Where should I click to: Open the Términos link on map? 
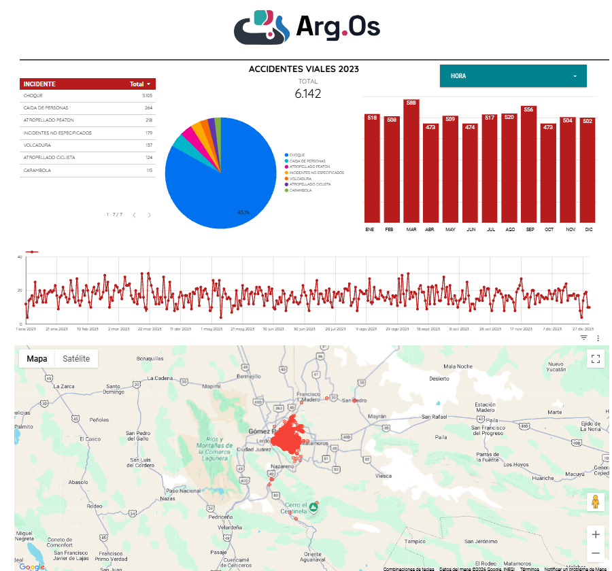coord(529,569)
